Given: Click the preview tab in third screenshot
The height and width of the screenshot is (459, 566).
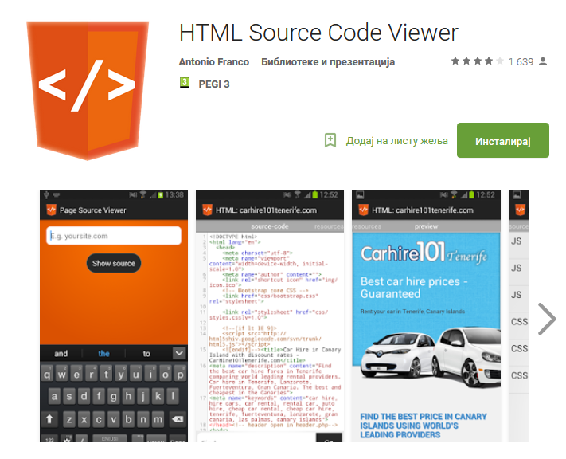Looking at the screenshot, I should [x=426, y=226].
